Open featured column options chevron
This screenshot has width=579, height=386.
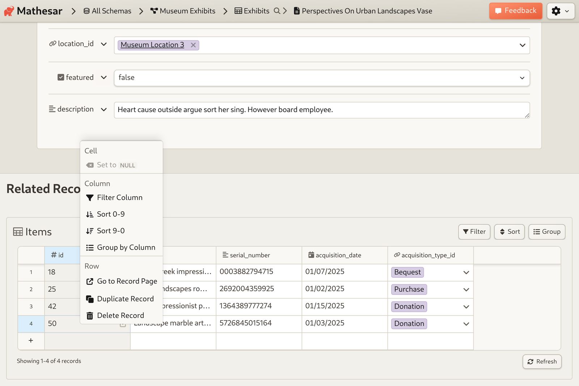click(104, 77)
